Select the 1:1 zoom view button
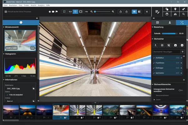Screen dimensions: 188x125 70,12
